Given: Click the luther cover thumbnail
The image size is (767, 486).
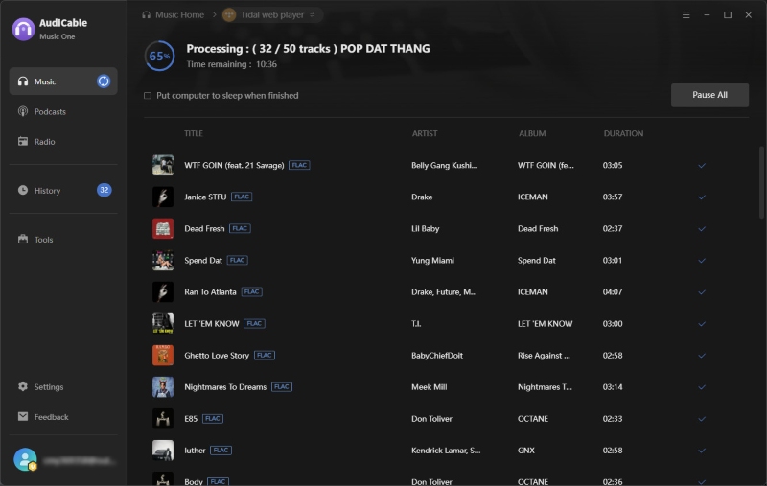Looking at the screenshot, I should [x=163, y=450].
